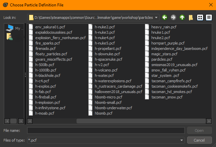Select hbomb-underwater.pcf file name
Image resolution: width=216 pixels, height=147 pixels.
pos(113,108)
